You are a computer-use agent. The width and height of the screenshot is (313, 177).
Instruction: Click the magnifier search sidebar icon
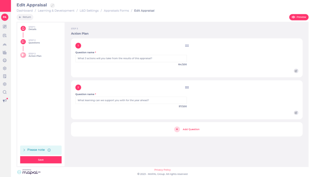pos(5,92)
